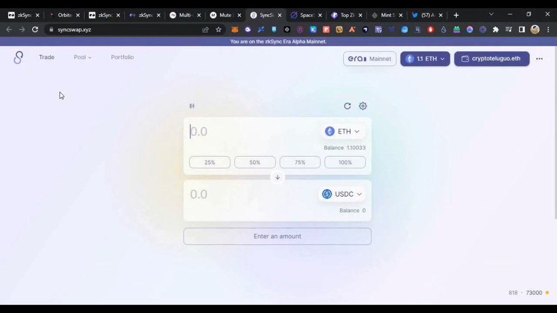Screen dimensions: 557x313
Task: Click the green frog extension icon
Action: click(x=457, y=29)
